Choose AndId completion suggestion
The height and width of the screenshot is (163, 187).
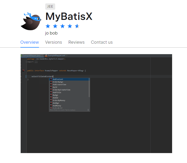(x=69, y=98)
